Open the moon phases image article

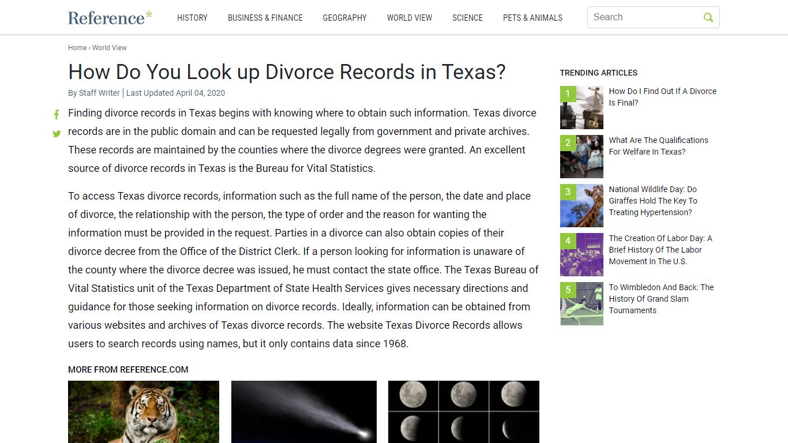pos(464,412)
